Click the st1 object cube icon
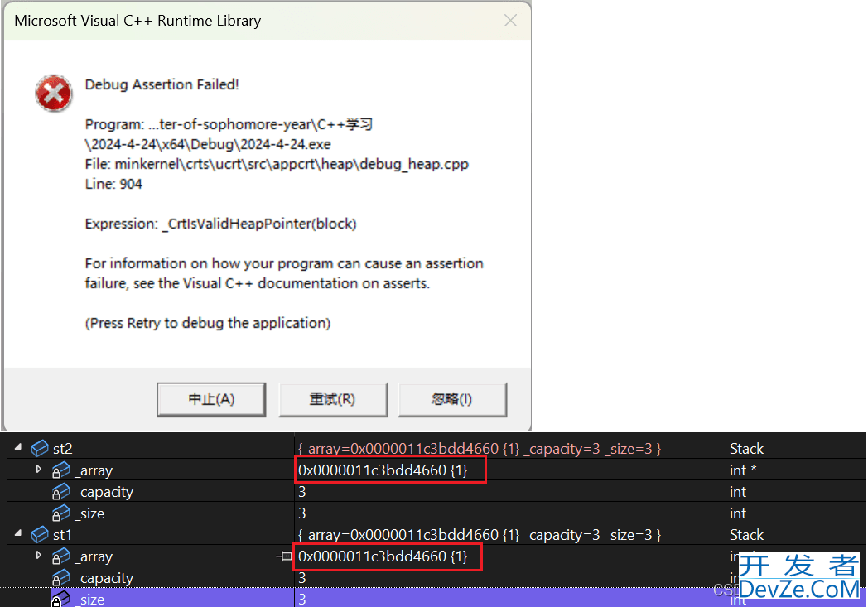Image resolution: width=868 pixels, height=607 pixels. pyautogui.click(x=40, y=534)
